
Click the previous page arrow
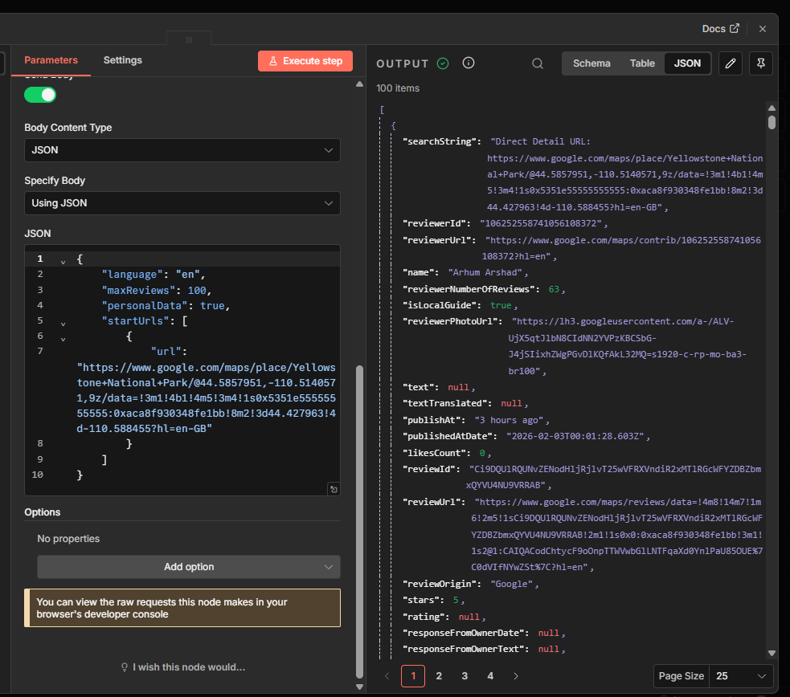(387, 676)
